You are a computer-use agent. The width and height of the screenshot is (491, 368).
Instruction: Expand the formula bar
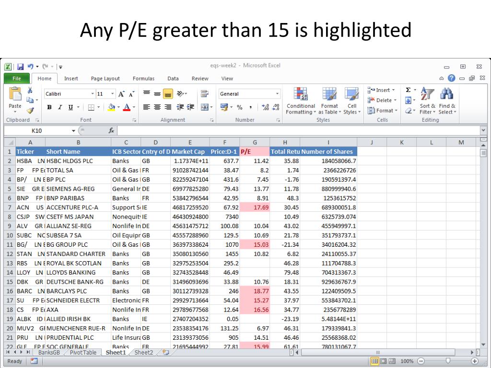tap(483, 130)
